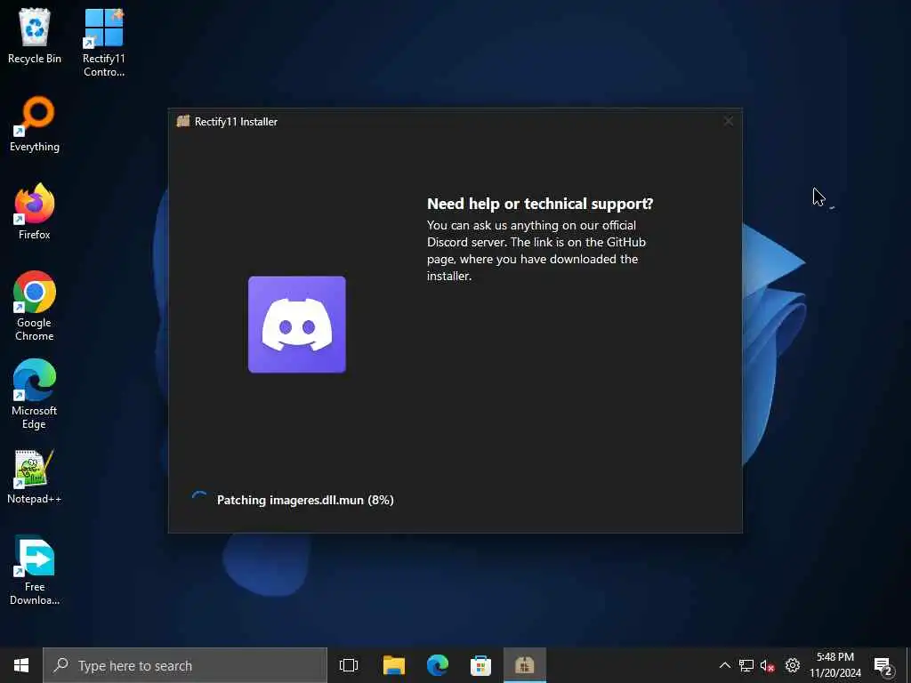Screen dimensions: 911x683
Task: Click the patching progress spinner
Action: (199, 500)
